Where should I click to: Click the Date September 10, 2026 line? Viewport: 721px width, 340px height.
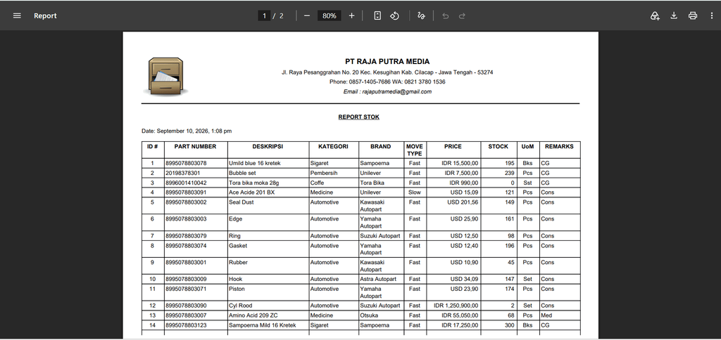pyautogui.click(x=187, y=131)
